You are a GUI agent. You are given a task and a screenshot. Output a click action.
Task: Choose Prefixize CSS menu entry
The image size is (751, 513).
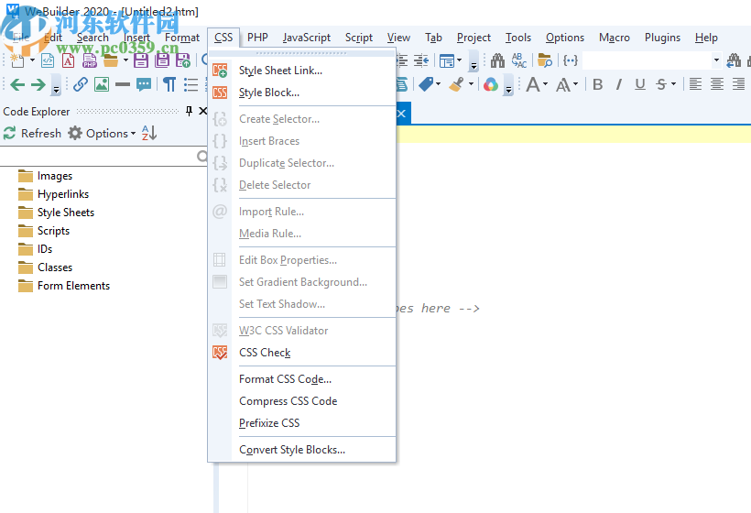pos(269,423)
